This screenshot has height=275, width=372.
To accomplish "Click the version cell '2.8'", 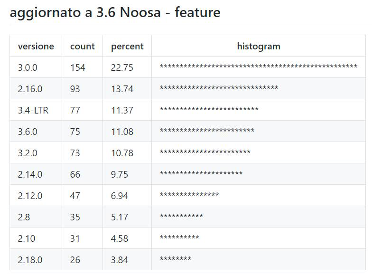I will pyautogui.click(x=24, y=217).
